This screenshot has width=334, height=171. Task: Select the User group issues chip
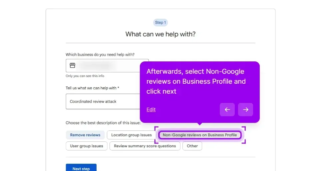pos(87,146)
